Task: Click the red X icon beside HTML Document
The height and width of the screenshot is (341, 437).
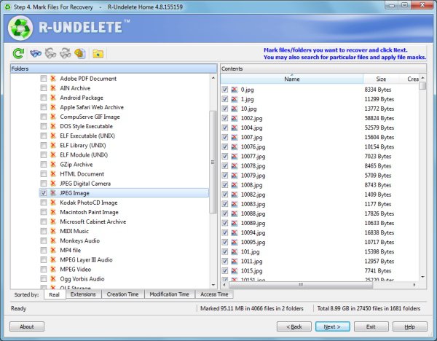Action: coord(53,174)
